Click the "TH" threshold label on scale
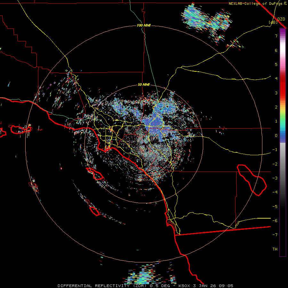Image resolution: width=288 pixels, height=288 pixels. click(x=275, y=249)
